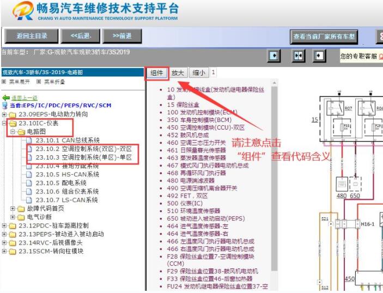Open the 组件 tab
Viewport: 383px width, 293px height.
[x=157, y=73]
